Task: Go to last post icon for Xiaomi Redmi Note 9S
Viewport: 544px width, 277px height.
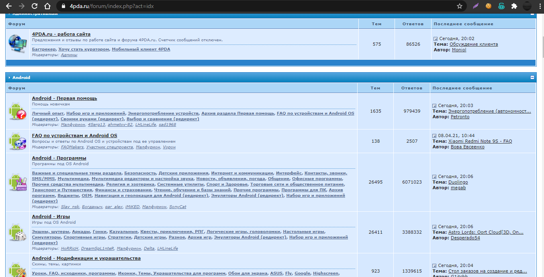Action: [x=434, y=135]
